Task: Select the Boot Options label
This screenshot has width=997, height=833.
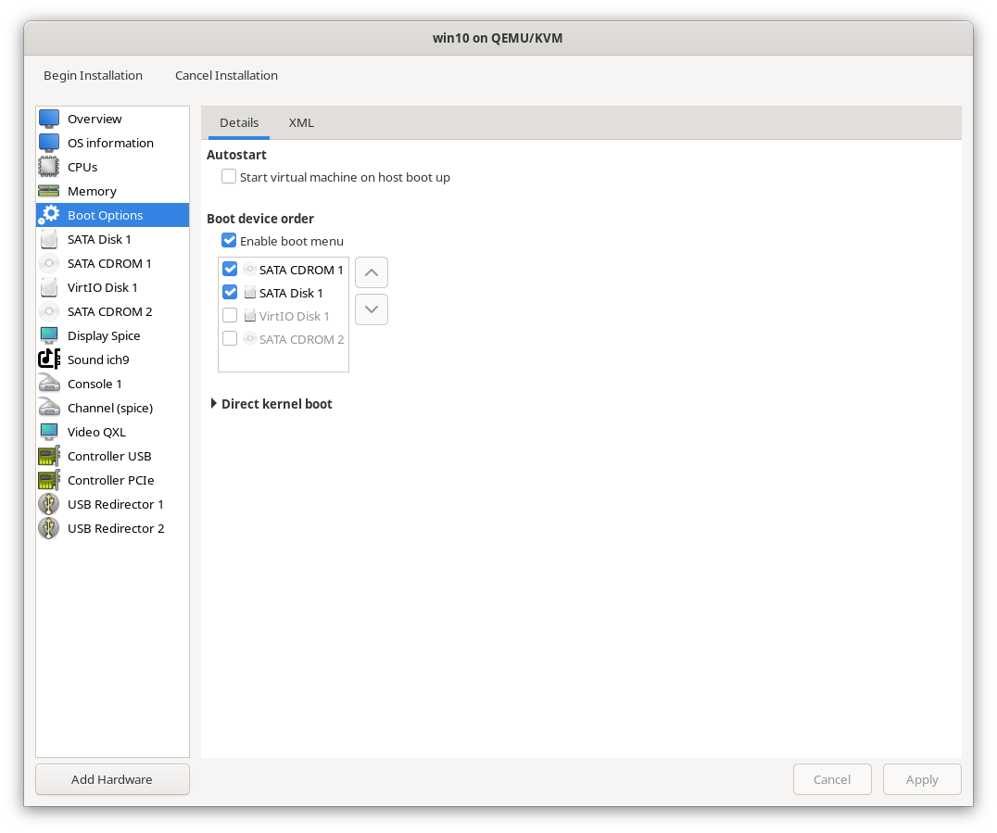Action: 106,216
